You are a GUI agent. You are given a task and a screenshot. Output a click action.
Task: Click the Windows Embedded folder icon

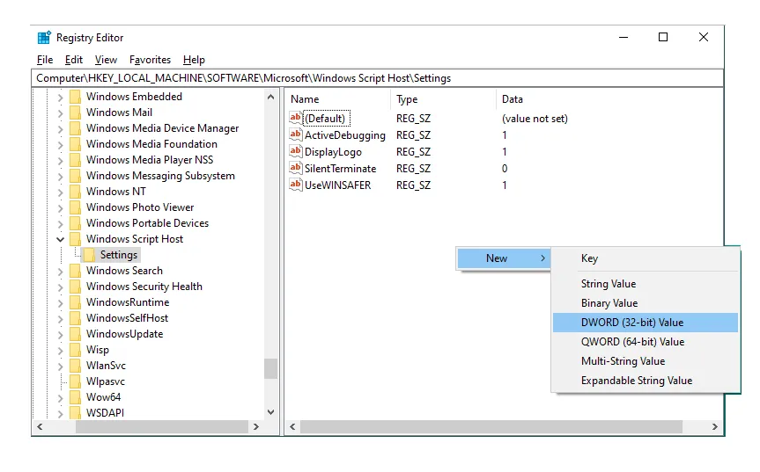click(75, 97)
